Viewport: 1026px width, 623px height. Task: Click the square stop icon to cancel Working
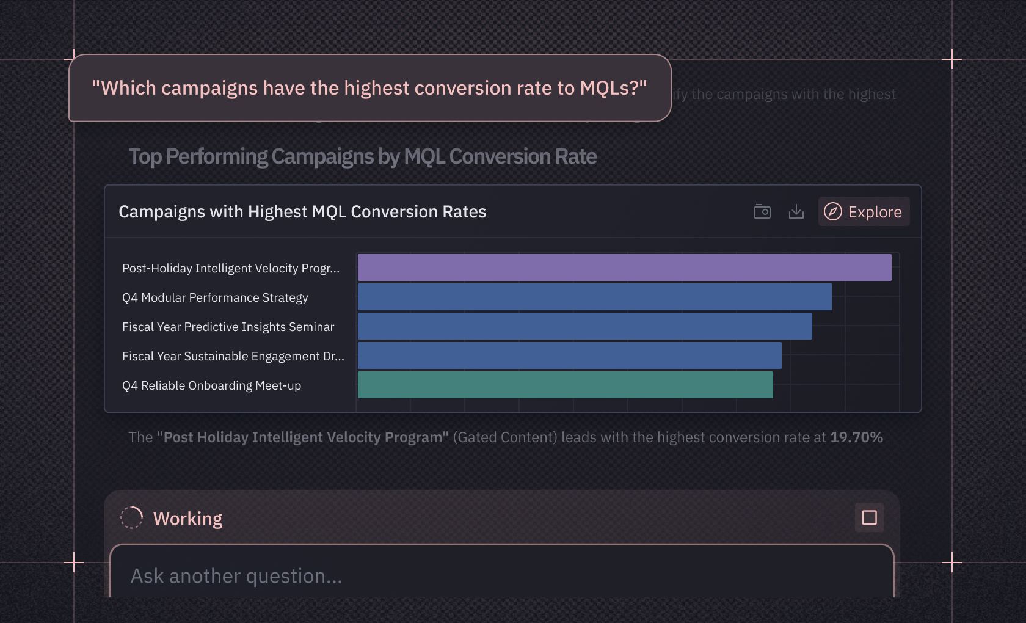coord(869,517)
